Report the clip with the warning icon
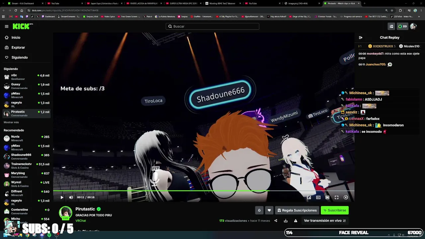 coord(296,220)
